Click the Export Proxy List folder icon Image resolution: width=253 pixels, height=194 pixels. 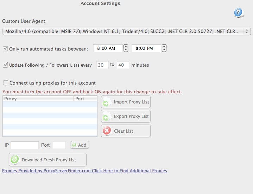(x=107, y=116)
